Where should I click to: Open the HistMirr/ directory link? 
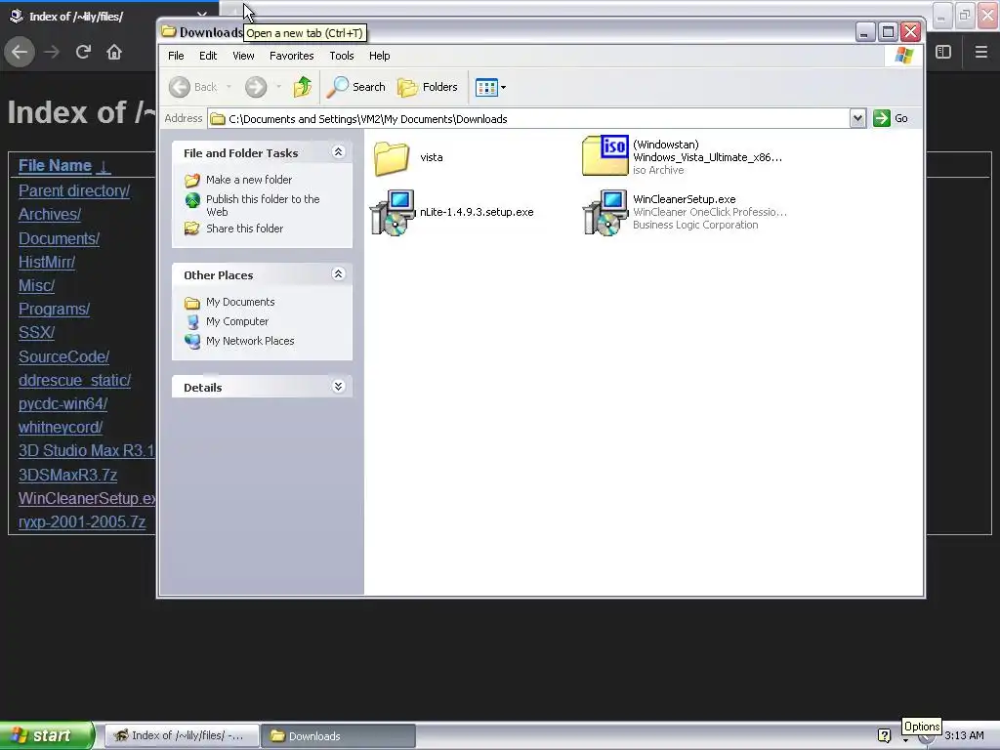[47, 262]
